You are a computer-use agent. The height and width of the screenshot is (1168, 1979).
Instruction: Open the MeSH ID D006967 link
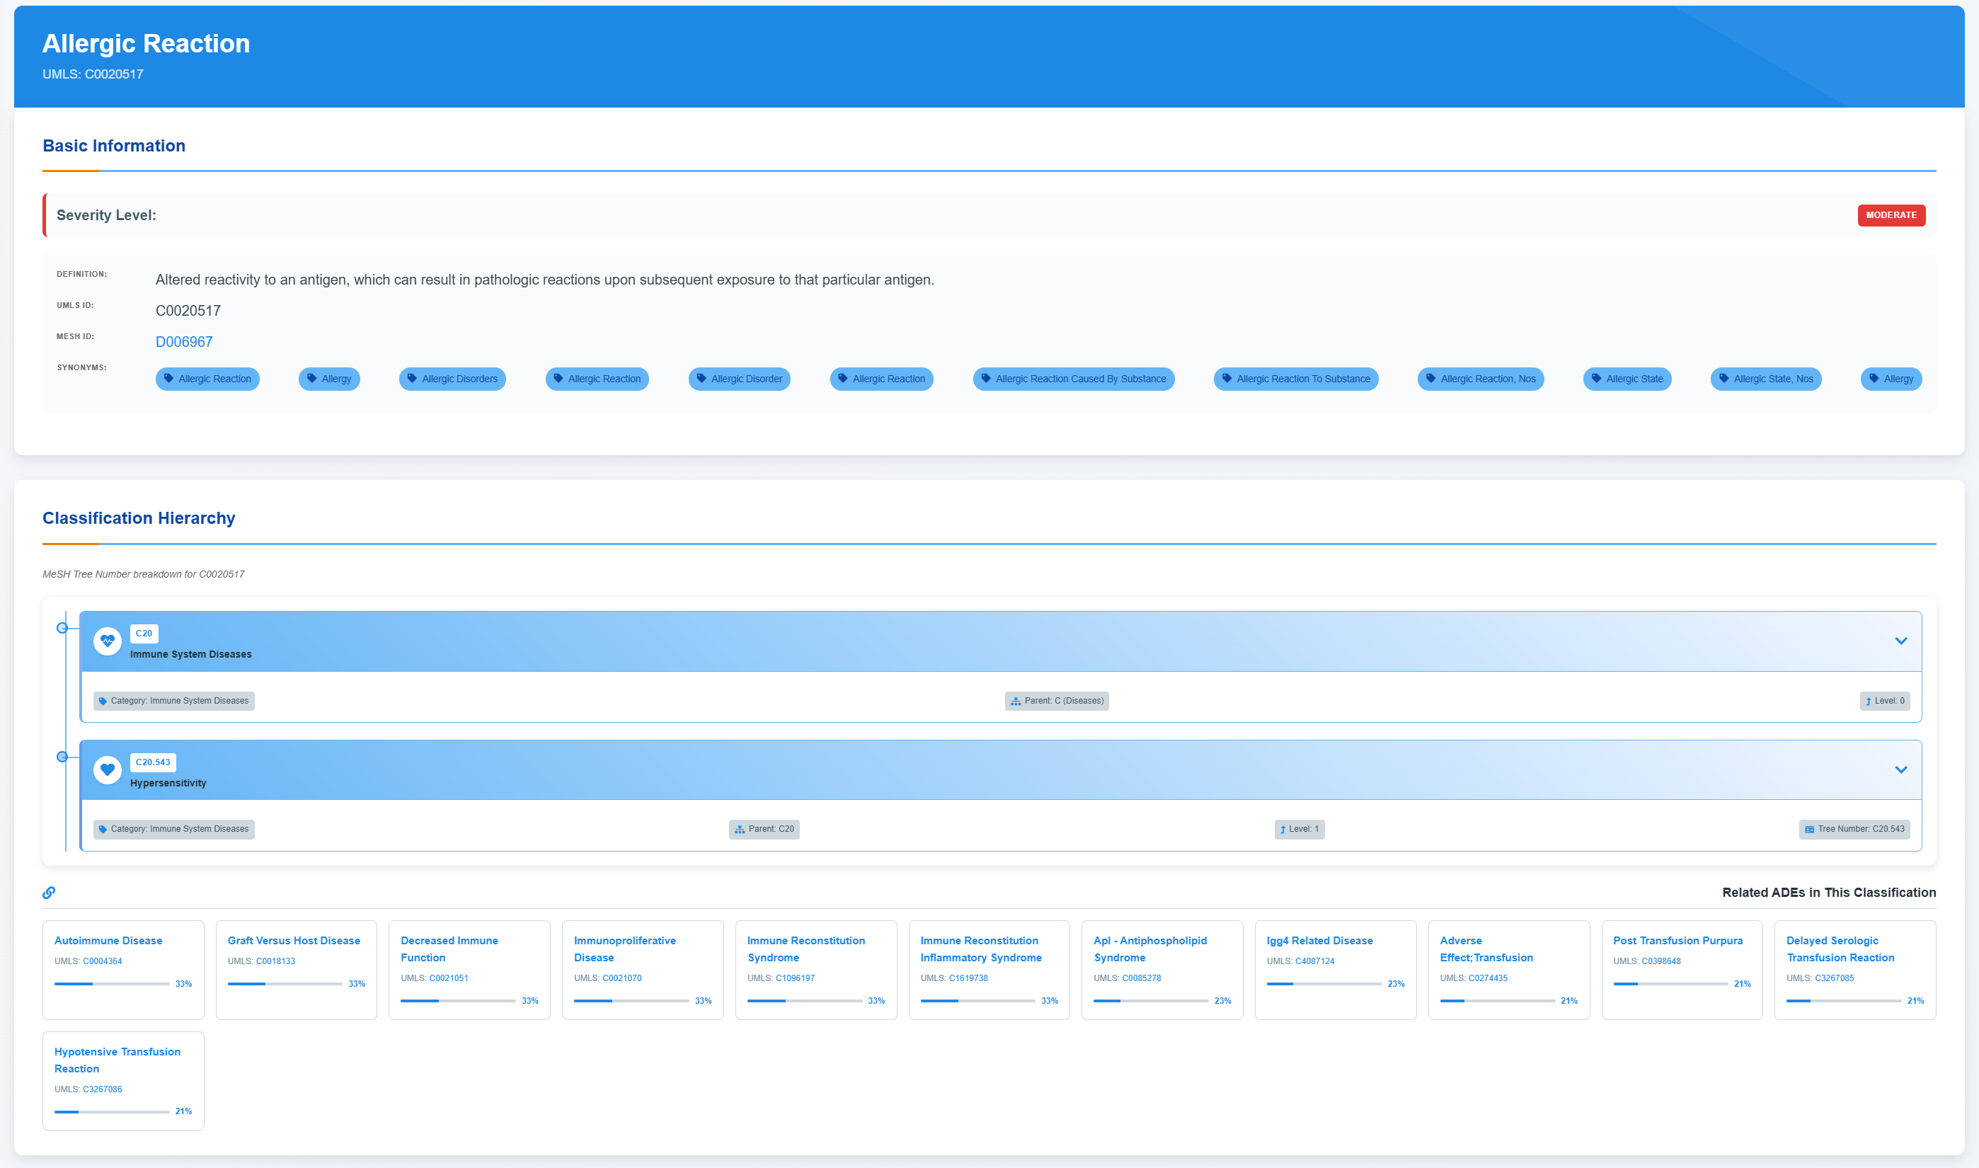click(x=184, y=342)
